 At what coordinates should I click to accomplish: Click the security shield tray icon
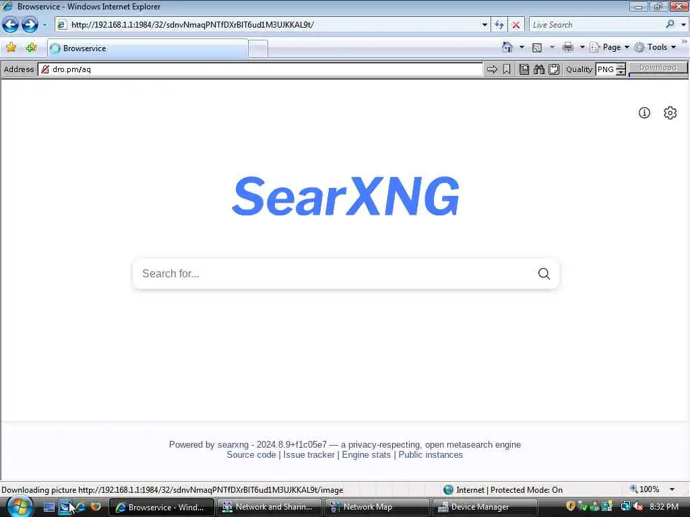pos(570,506)
